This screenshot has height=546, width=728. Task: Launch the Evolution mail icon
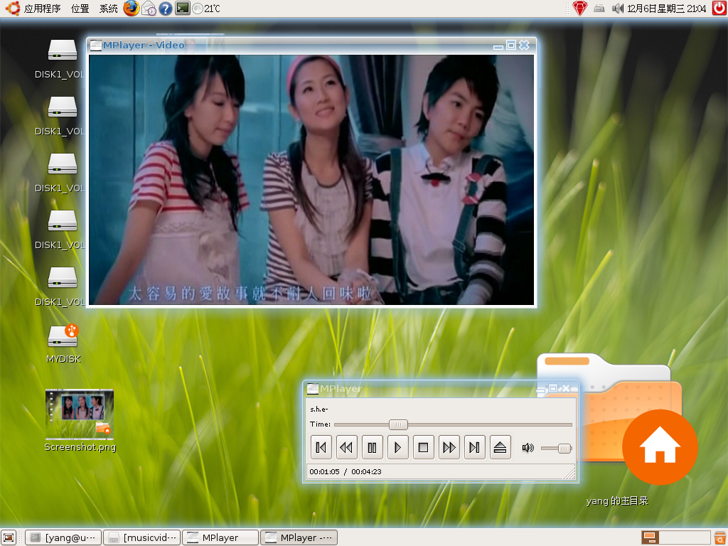[x=149, y=9]
